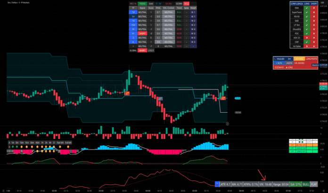Click the Full MA label
The image size is (328, 193).
(x=68, y=142)
